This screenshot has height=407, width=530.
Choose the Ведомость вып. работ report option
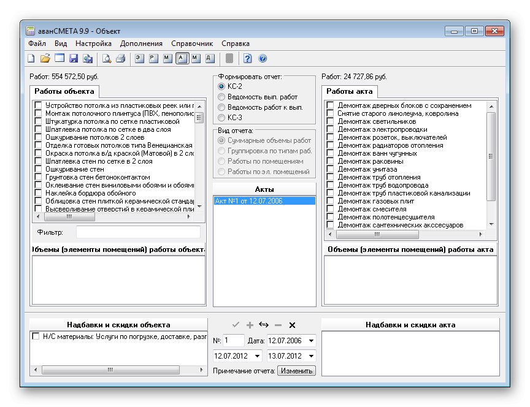[222, 97]
